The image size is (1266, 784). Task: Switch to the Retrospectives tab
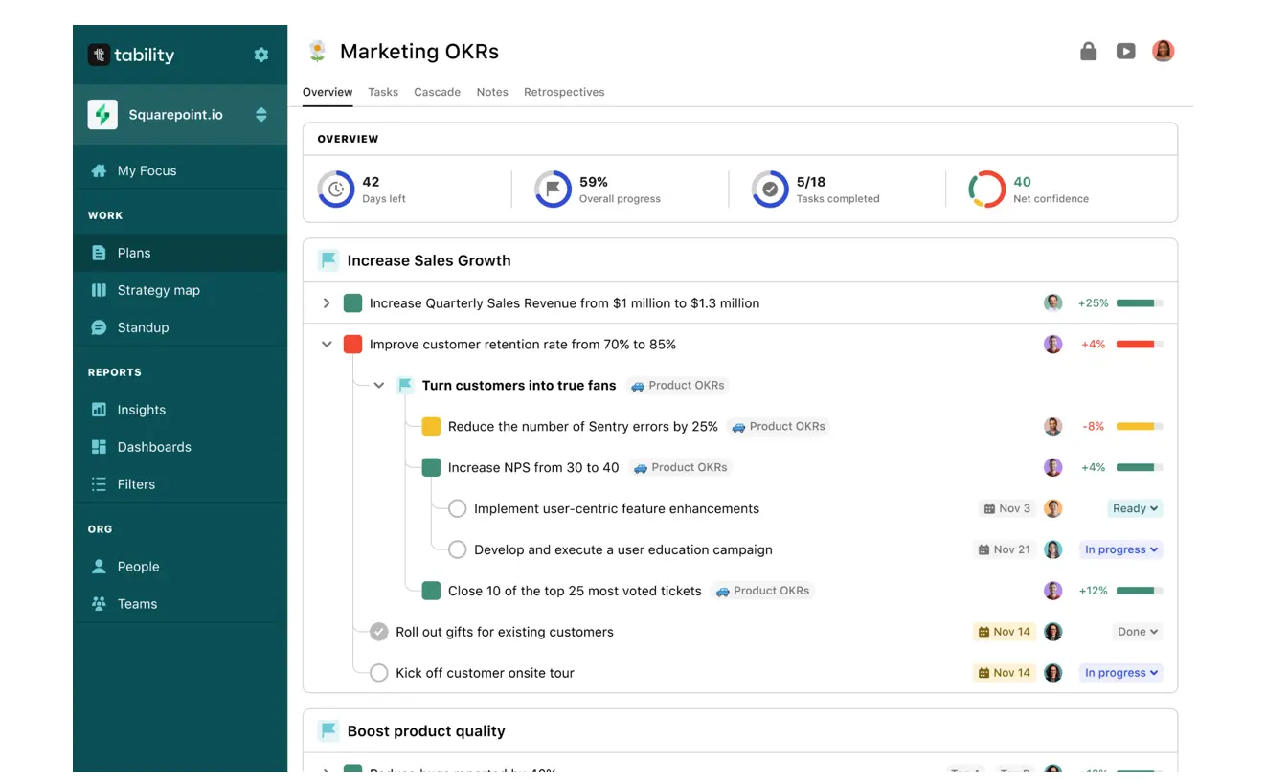(x=564, y=92)
